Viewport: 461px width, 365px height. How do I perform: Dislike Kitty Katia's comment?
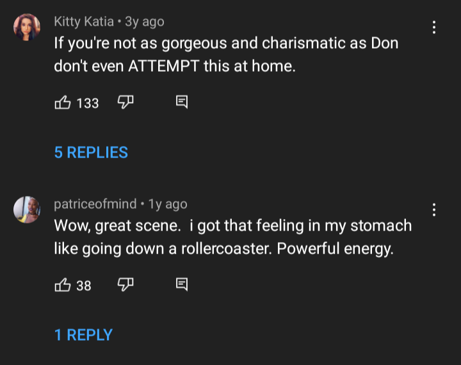[125, 102]
